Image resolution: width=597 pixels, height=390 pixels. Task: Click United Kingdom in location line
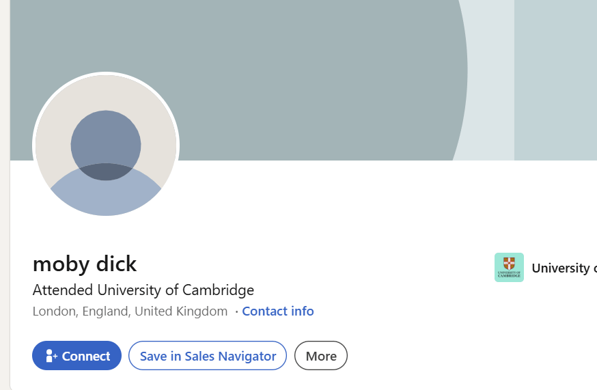tap(181, 311)
